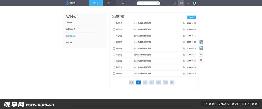262x109 pixels.
Task: Switch to the 首页 tab
Action: (x=96, y=3)
